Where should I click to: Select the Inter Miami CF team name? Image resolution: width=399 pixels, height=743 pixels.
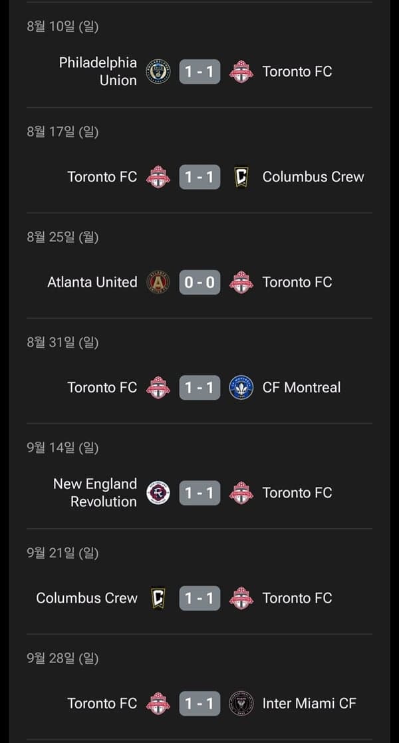point(309,703)
